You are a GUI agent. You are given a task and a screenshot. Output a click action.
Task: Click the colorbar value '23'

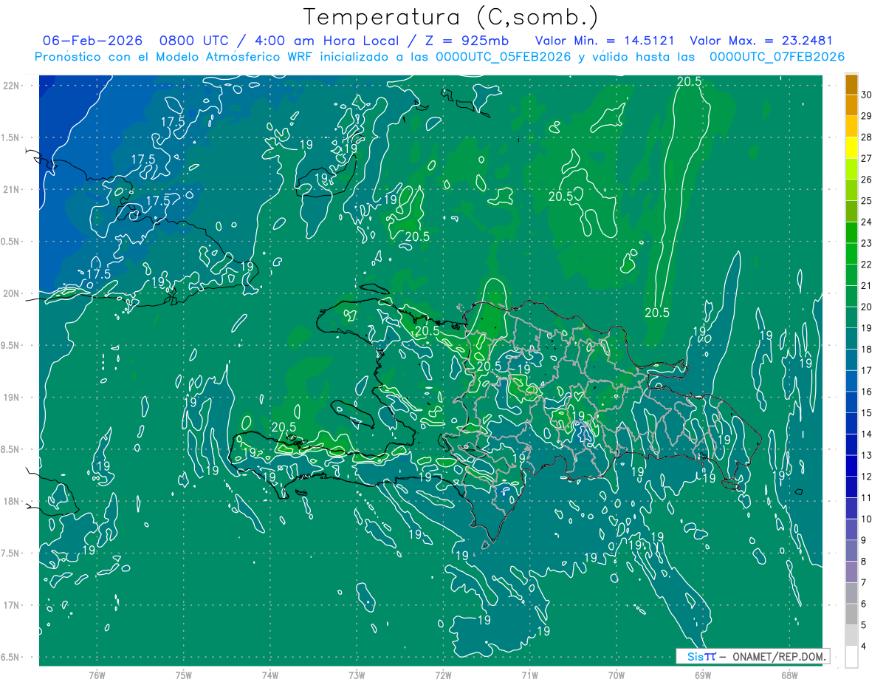point(867,243)
